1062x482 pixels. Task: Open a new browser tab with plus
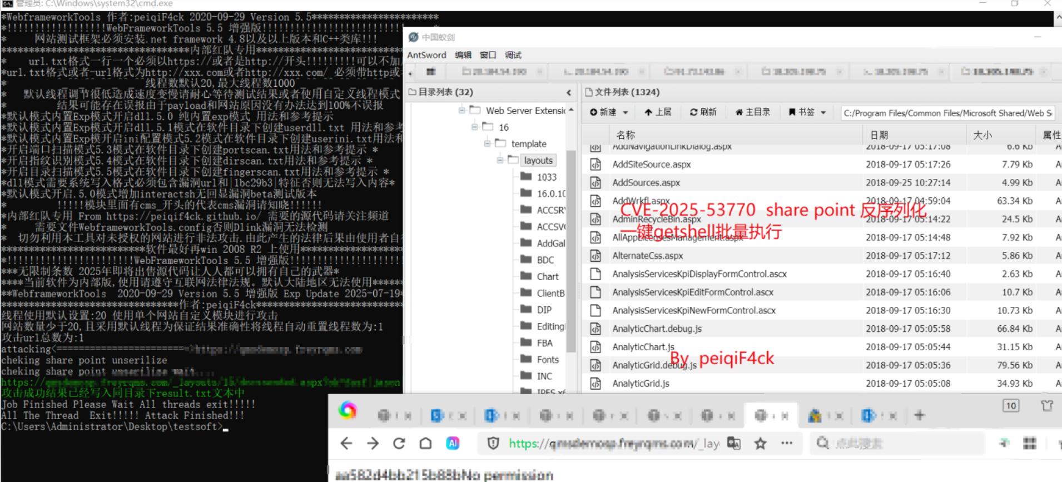coord(920,415)
